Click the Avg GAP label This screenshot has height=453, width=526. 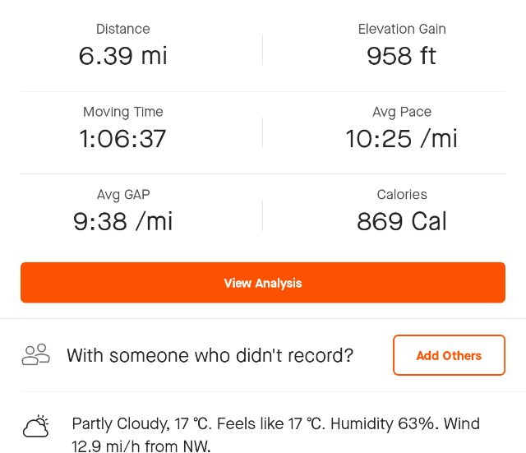(x=123, y=195)
